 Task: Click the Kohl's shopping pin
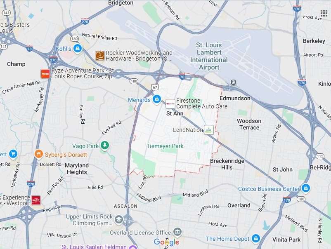pos(78,49)
